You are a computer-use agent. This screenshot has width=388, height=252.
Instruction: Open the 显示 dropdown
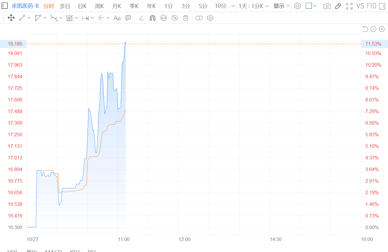[x=282, y=6]
